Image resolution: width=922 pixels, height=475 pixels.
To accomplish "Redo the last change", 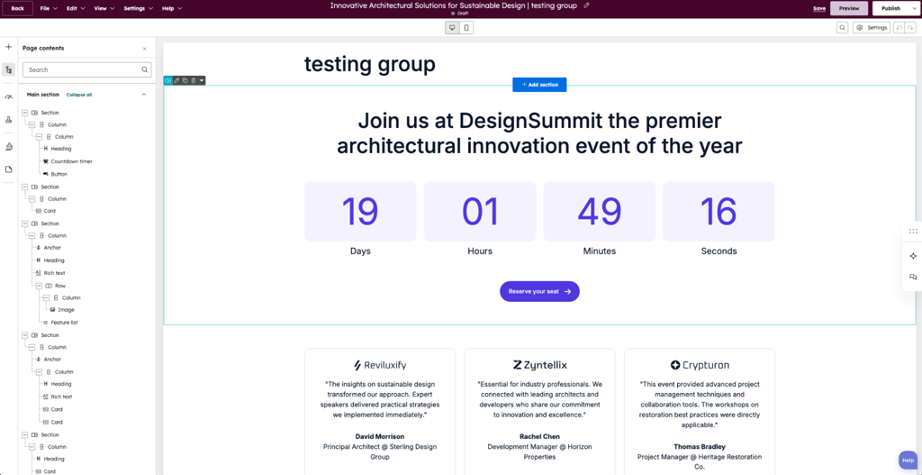I will 909,28.
